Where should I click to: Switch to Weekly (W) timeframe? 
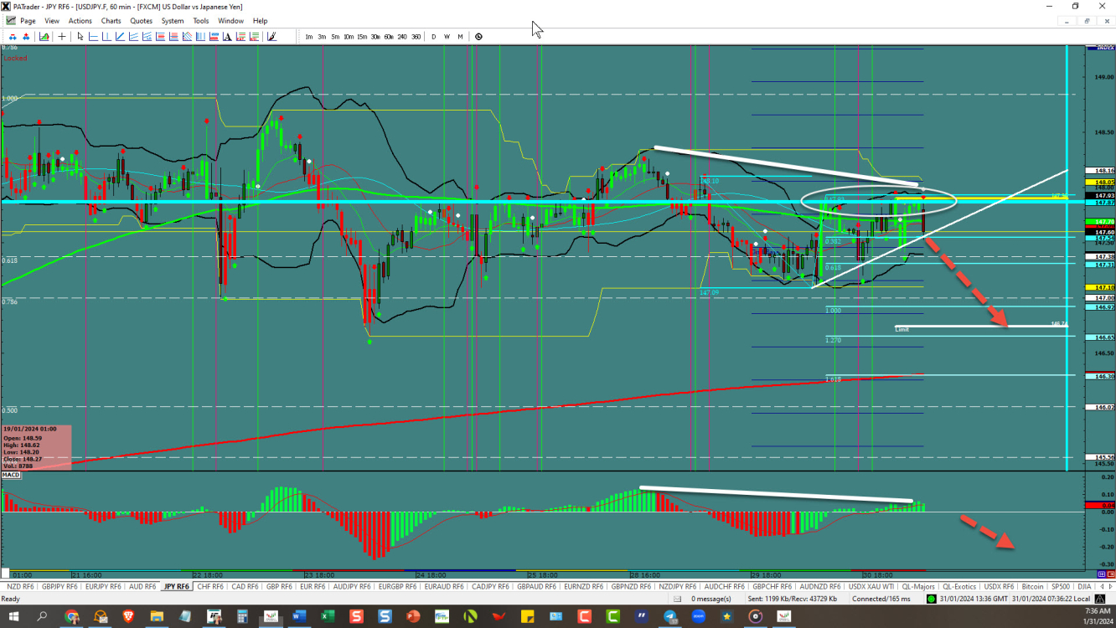coord(447,36)
